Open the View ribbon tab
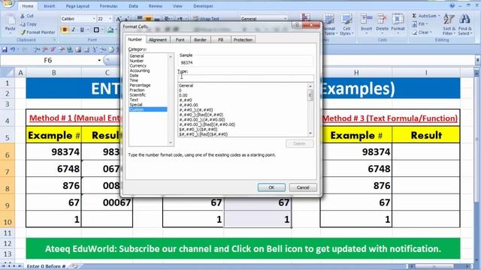The image size is (481, 270). (177, 6)
